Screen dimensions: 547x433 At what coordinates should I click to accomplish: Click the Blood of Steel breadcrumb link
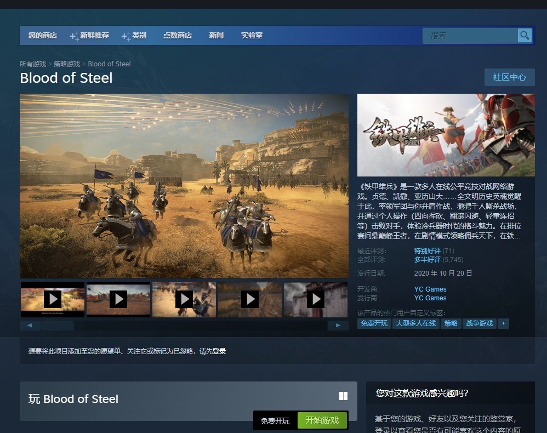pyautogui.click(x=109, y=64)
